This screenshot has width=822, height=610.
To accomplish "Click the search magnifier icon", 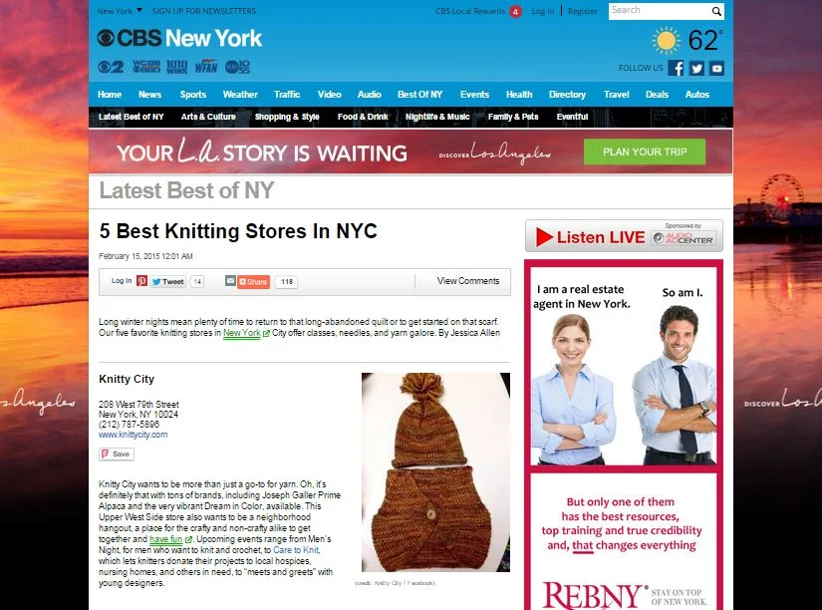I will tap(716, 11).
